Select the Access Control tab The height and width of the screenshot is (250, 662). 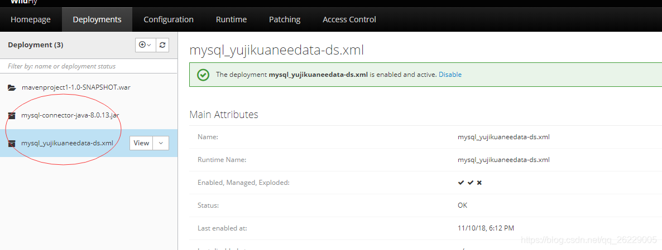pyautogui.click(x=349, y=19)
